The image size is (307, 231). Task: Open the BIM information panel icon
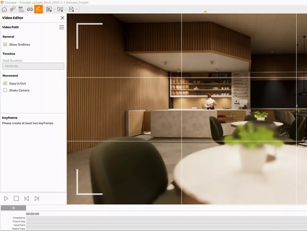21,9
